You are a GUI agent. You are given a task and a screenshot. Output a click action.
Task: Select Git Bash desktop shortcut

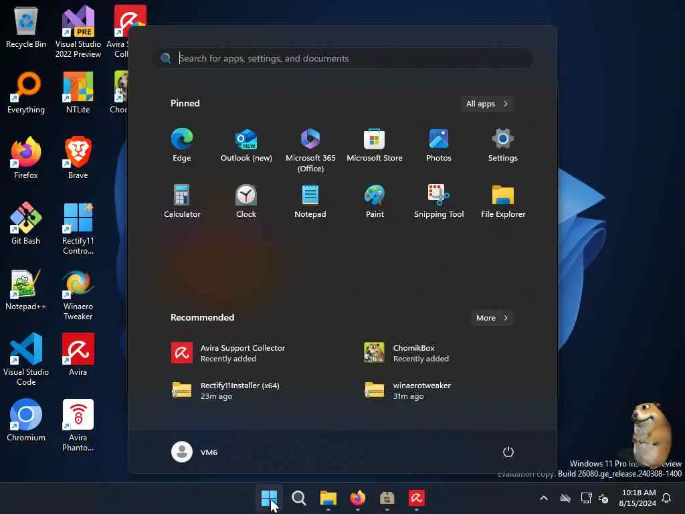coord(26,224)
